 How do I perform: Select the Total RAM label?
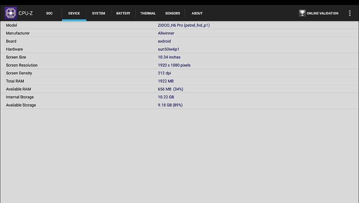click(x=15, y=81)
